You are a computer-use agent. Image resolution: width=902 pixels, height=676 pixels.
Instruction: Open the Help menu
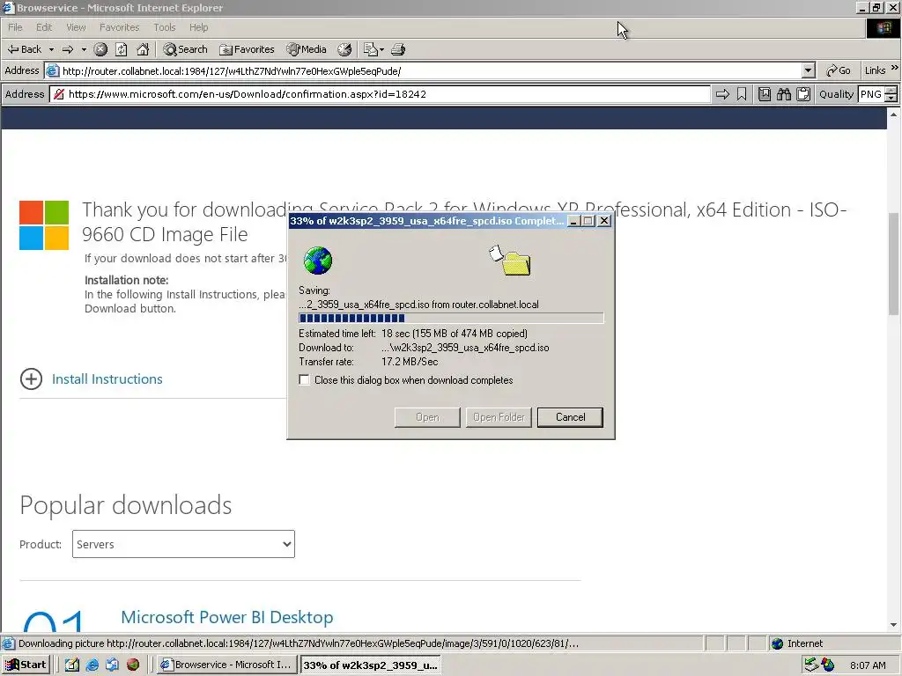(x=198, y=27)
